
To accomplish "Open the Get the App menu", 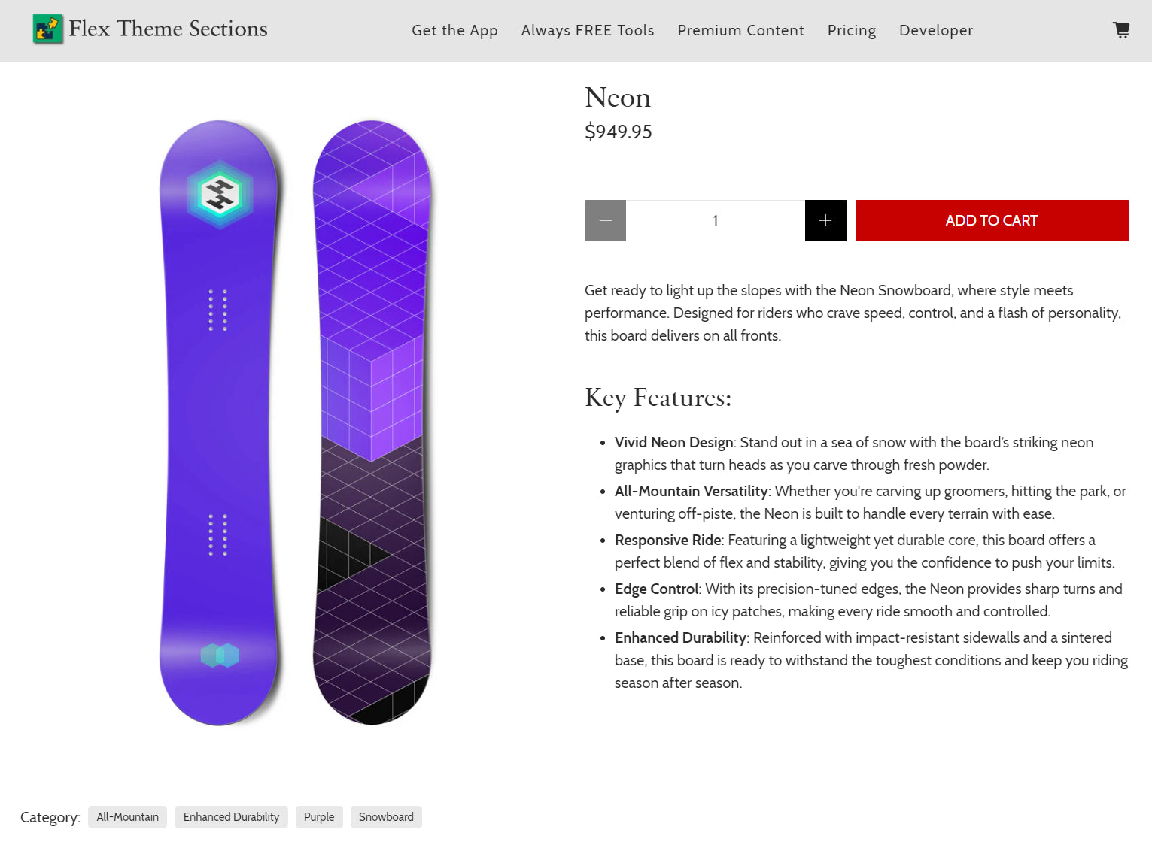I will pos(454,31).
